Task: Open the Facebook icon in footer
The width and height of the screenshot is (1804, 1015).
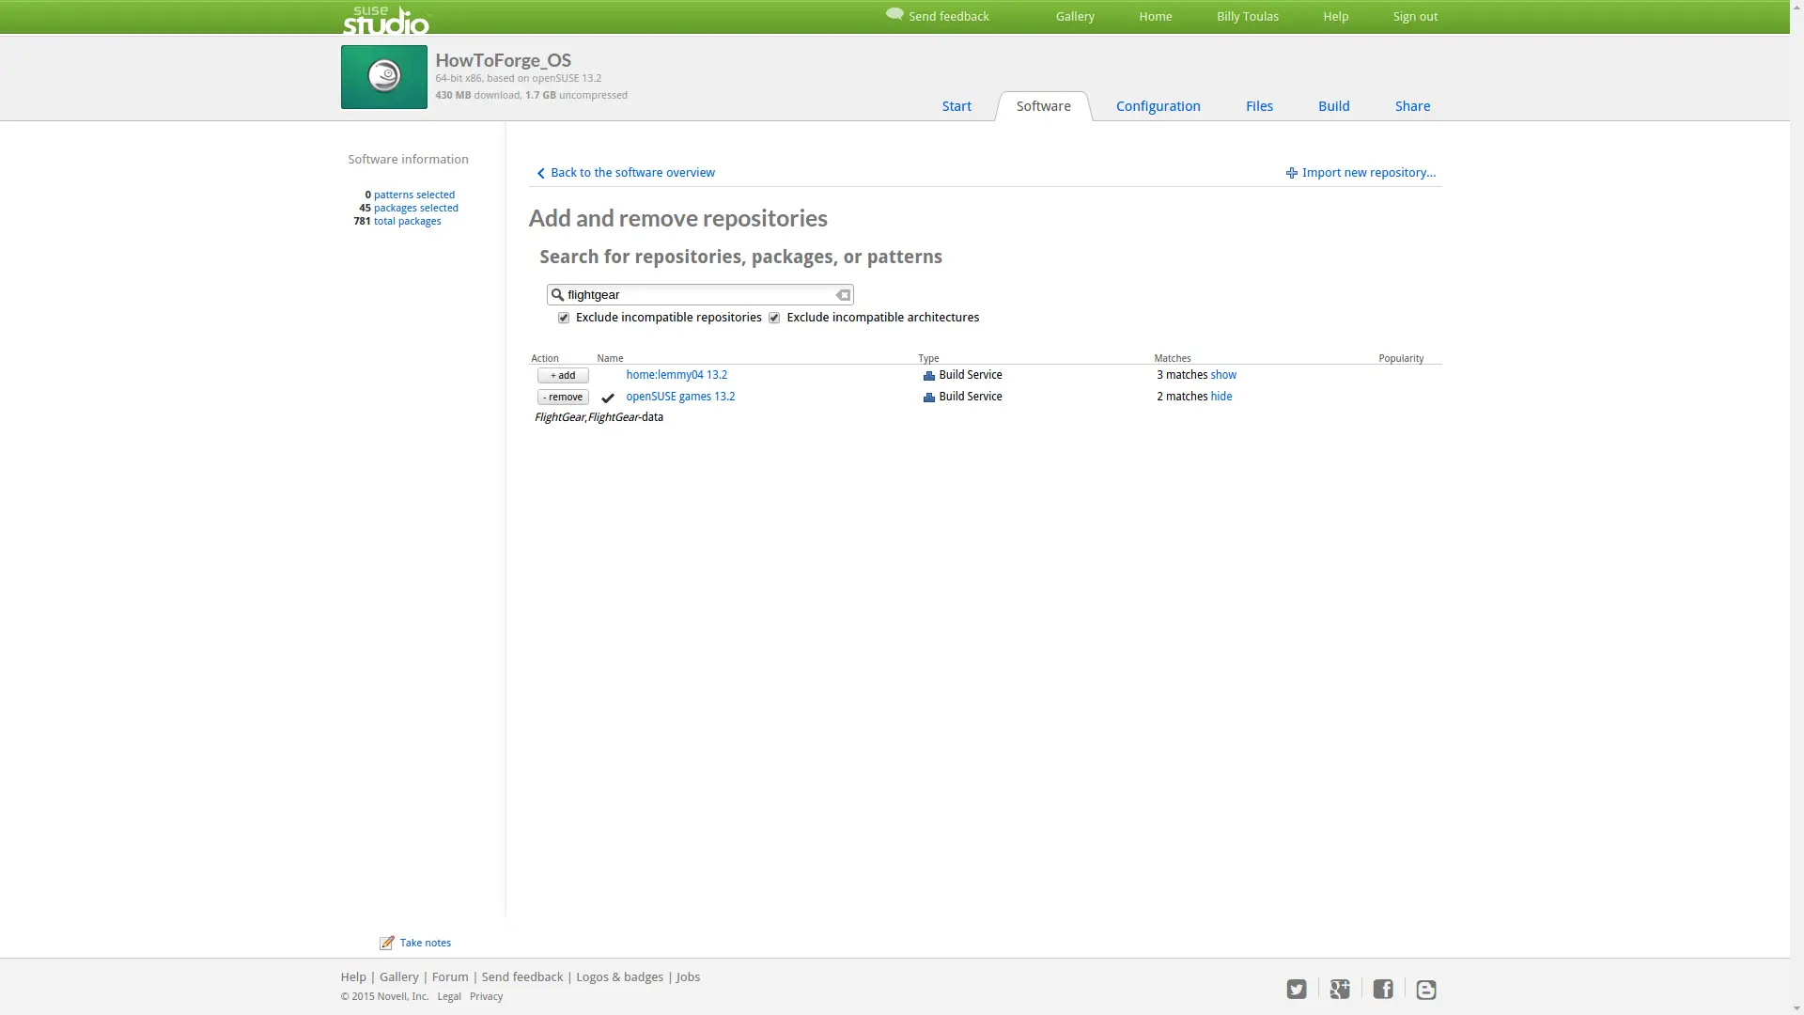Action: tap(1383, 989)
